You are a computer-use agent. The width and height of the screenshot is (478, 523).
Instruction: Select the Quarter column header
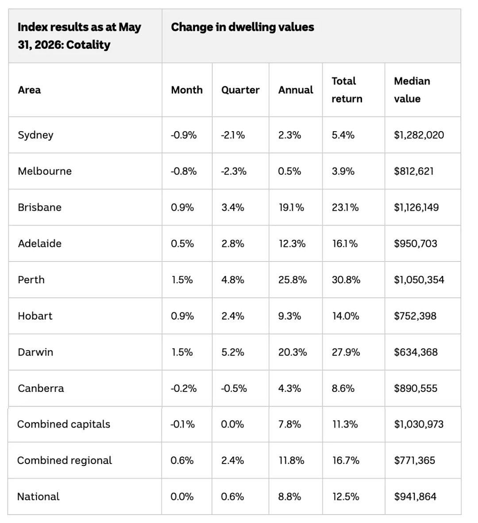240,90
